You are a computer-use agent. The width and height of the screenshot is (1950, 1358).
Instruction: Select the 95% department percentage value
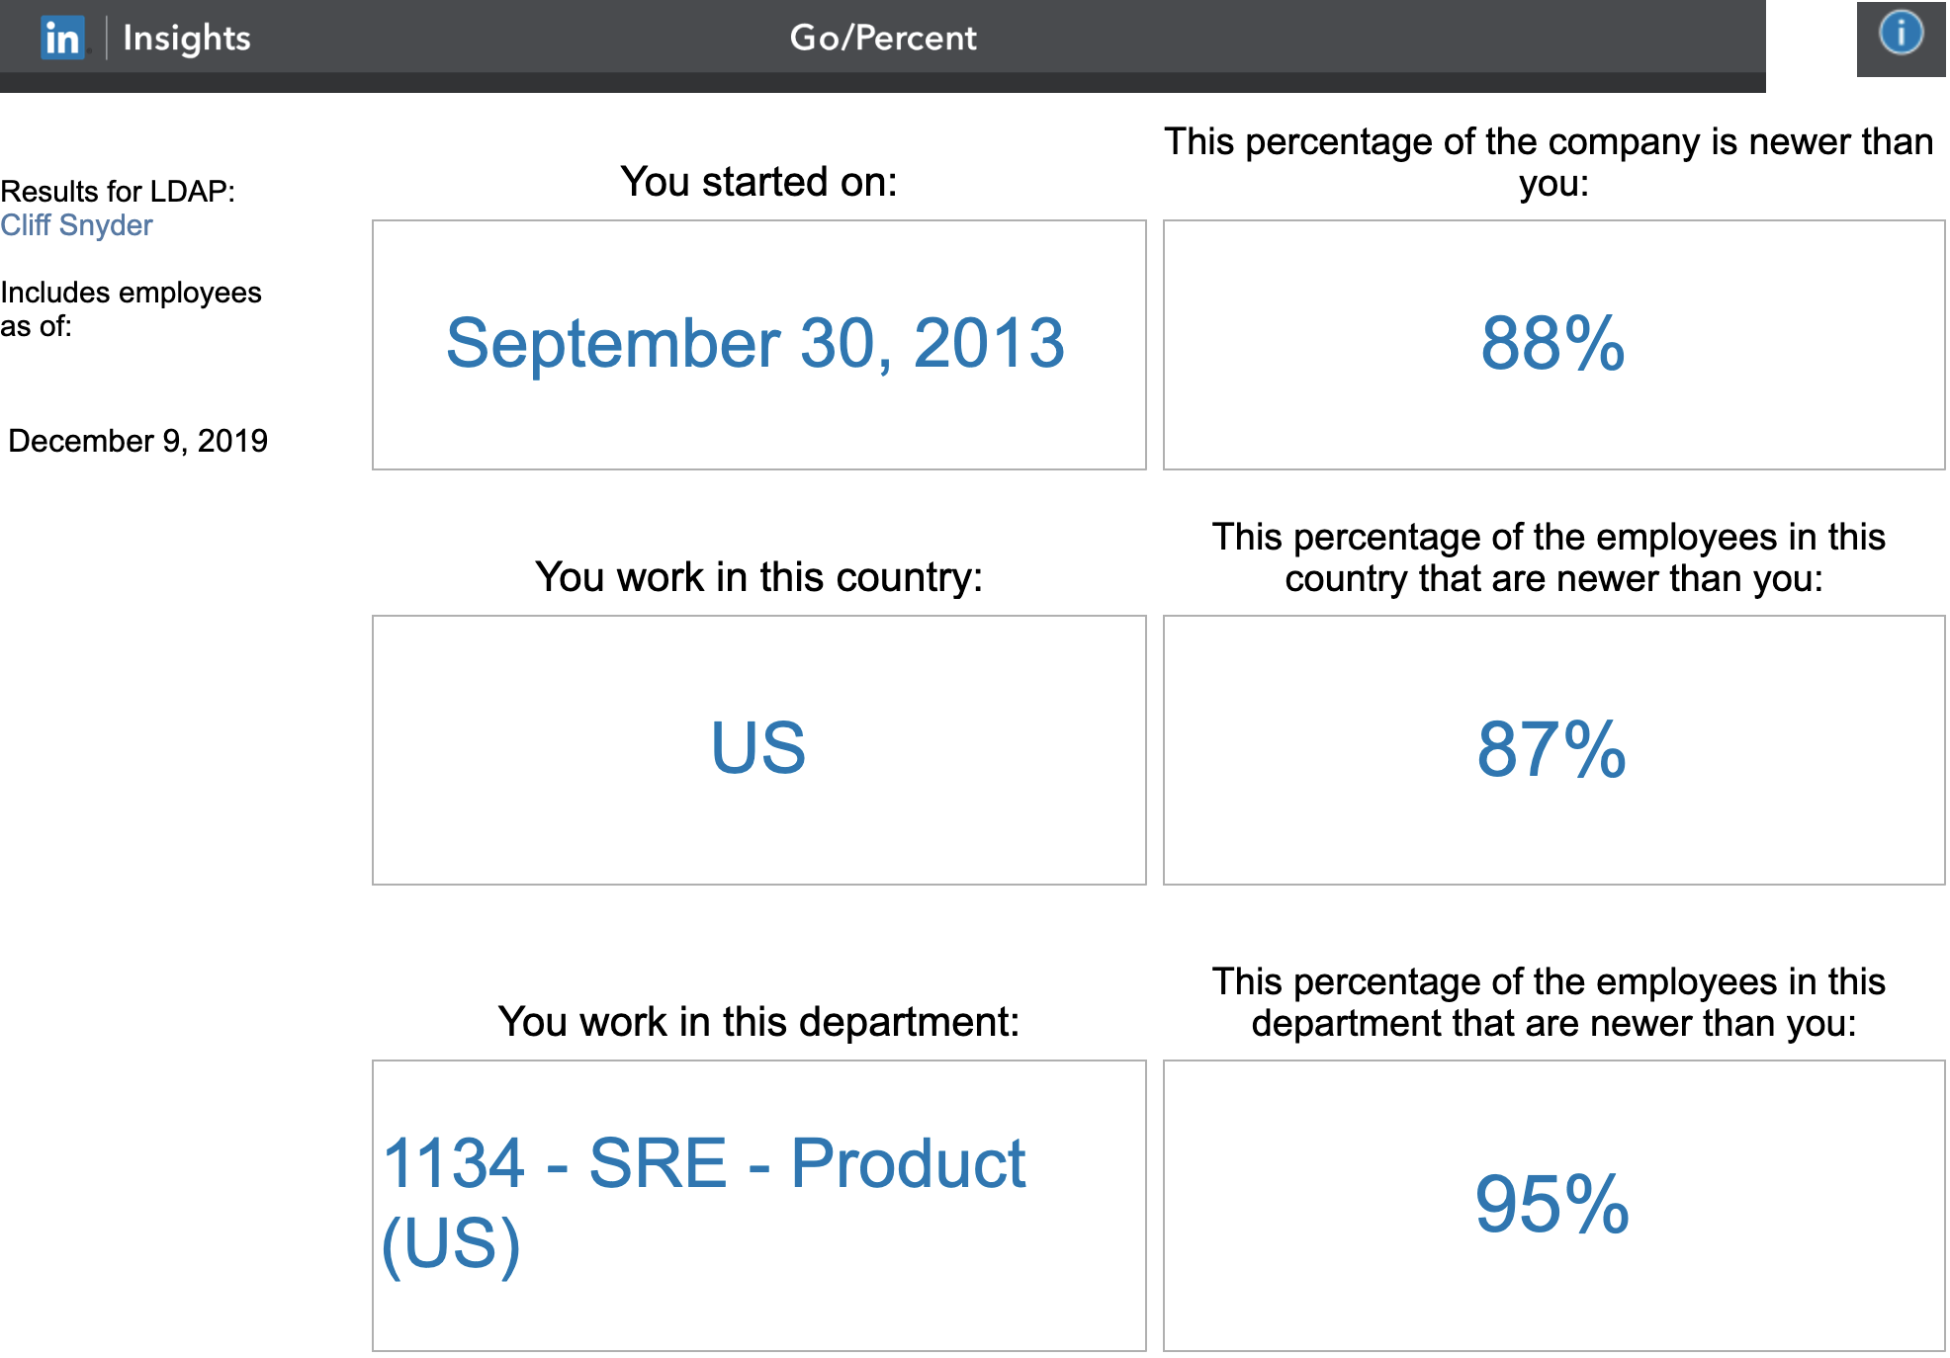click(1551, 1204)
